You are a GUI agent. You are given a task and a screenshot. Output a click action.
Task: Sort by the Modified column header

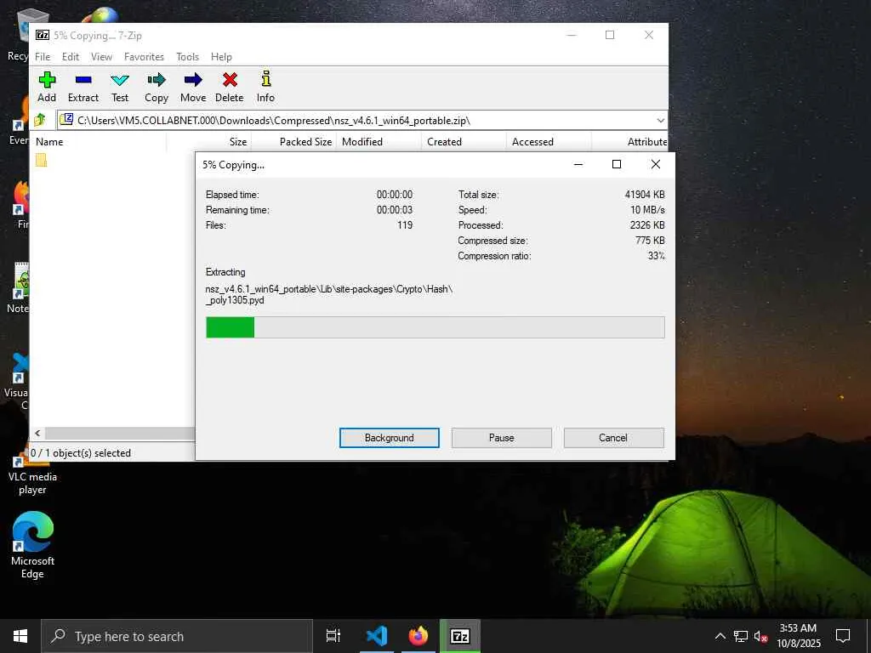pyautogui.click(x=379, y=142)
